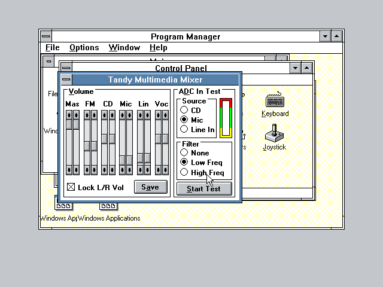The image size is (383, 287).
Task: Click the Control Panel title bar
Action: pyautogui.click(x=181, y=68)
